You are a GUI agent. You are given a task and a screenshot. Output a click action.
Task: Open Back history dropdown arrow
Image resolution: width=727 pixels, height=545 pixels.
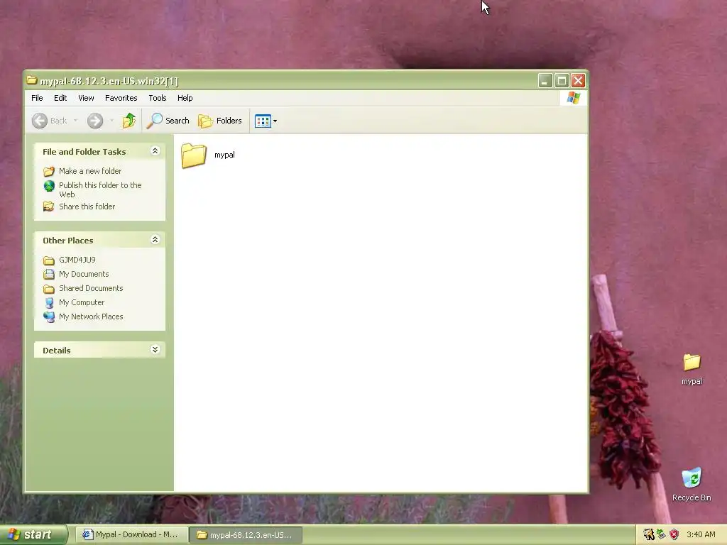(x=75, y=121)
